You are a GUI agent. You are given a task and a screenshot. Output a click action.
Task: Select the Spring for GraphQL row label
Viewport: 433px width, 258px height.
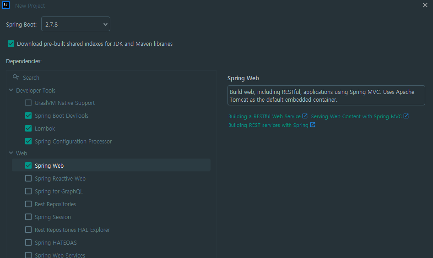click(59, 192)
